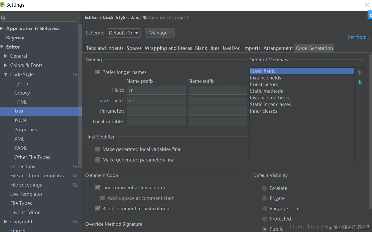This screenshot has width=372, height=232.
Task: Select Public visibility radio button
Action: [265, 229]
